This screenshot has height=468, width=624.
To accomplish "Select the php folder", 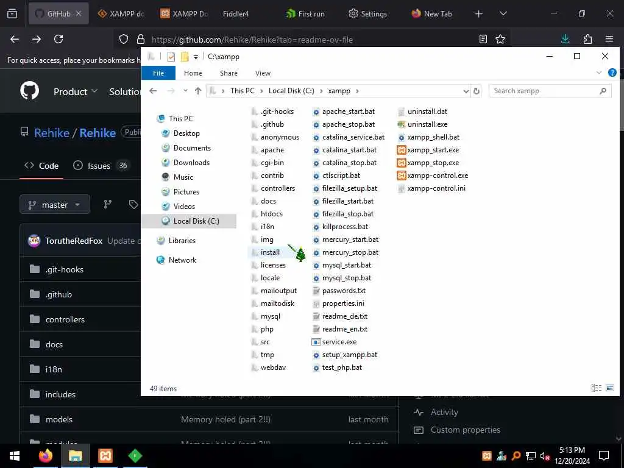I will pos(263,329).
